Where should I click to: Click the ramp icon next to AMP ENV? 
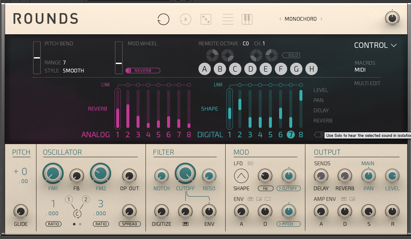(352, 199)
